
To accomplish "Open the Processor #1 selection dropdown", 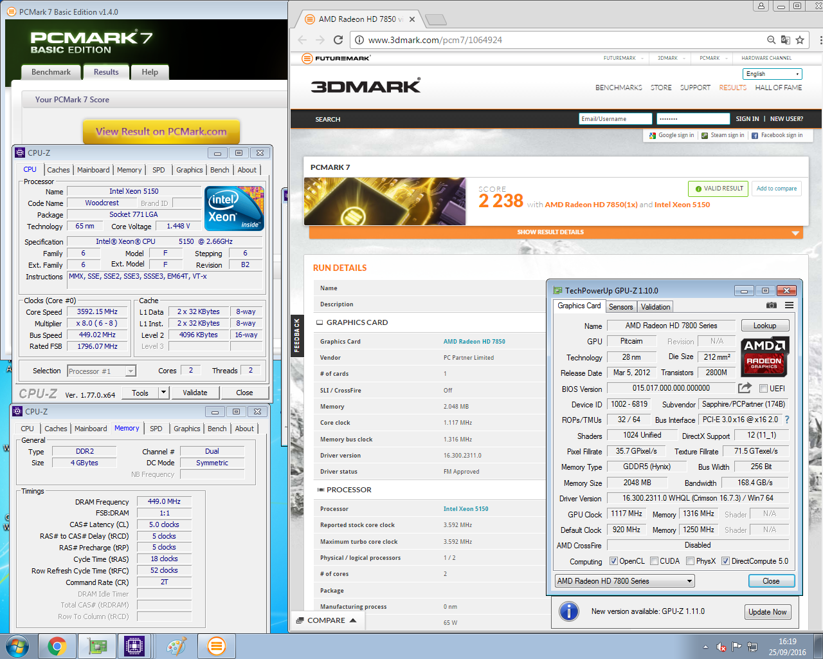I will pyautogui.click(x=102, y=371).
